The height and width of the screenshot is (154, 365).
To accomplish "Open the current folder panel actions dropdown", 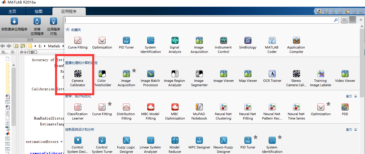I will pyautogui.click(x=13, y=52).
